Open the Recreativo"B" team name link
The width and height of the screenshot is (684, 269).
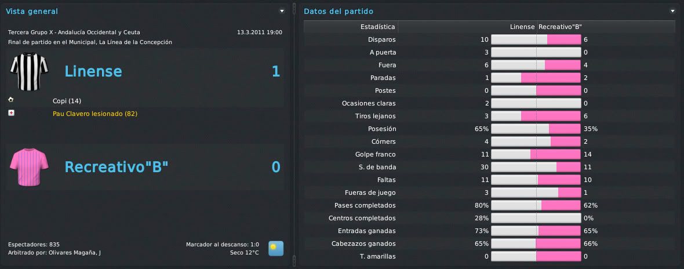(x=117, y=167)
